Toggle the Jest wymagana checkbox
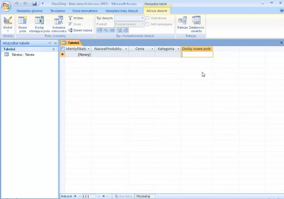284x199 pixels. click(147, 24)
